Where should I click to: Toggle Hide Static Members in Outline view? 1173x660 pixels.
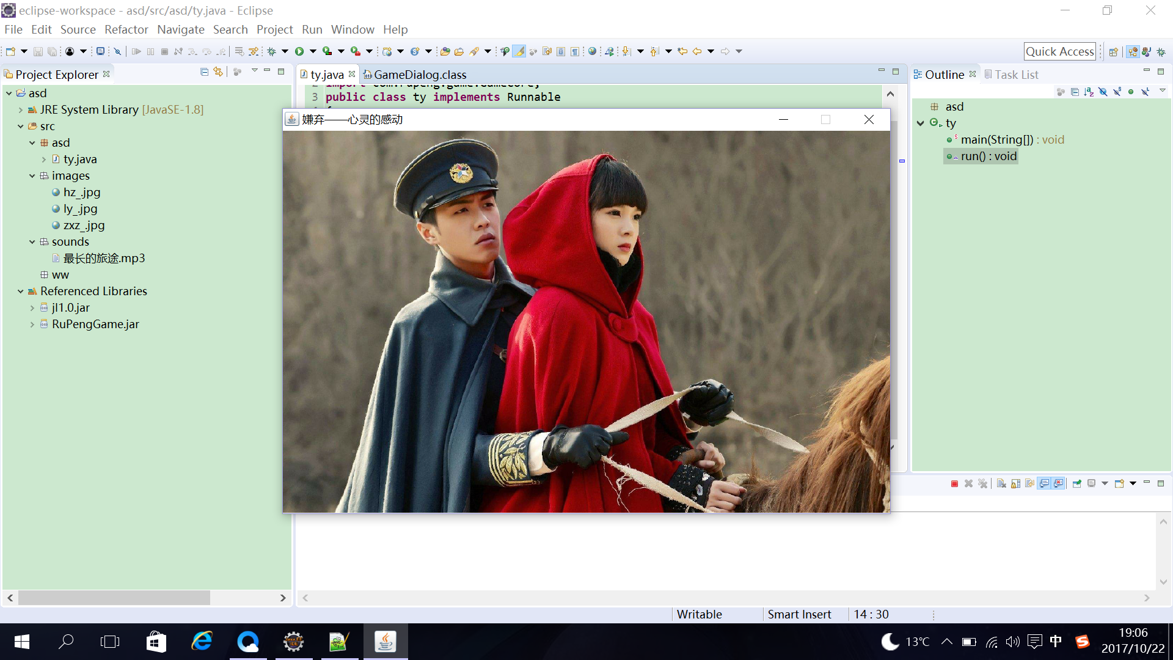[1117, 92]
